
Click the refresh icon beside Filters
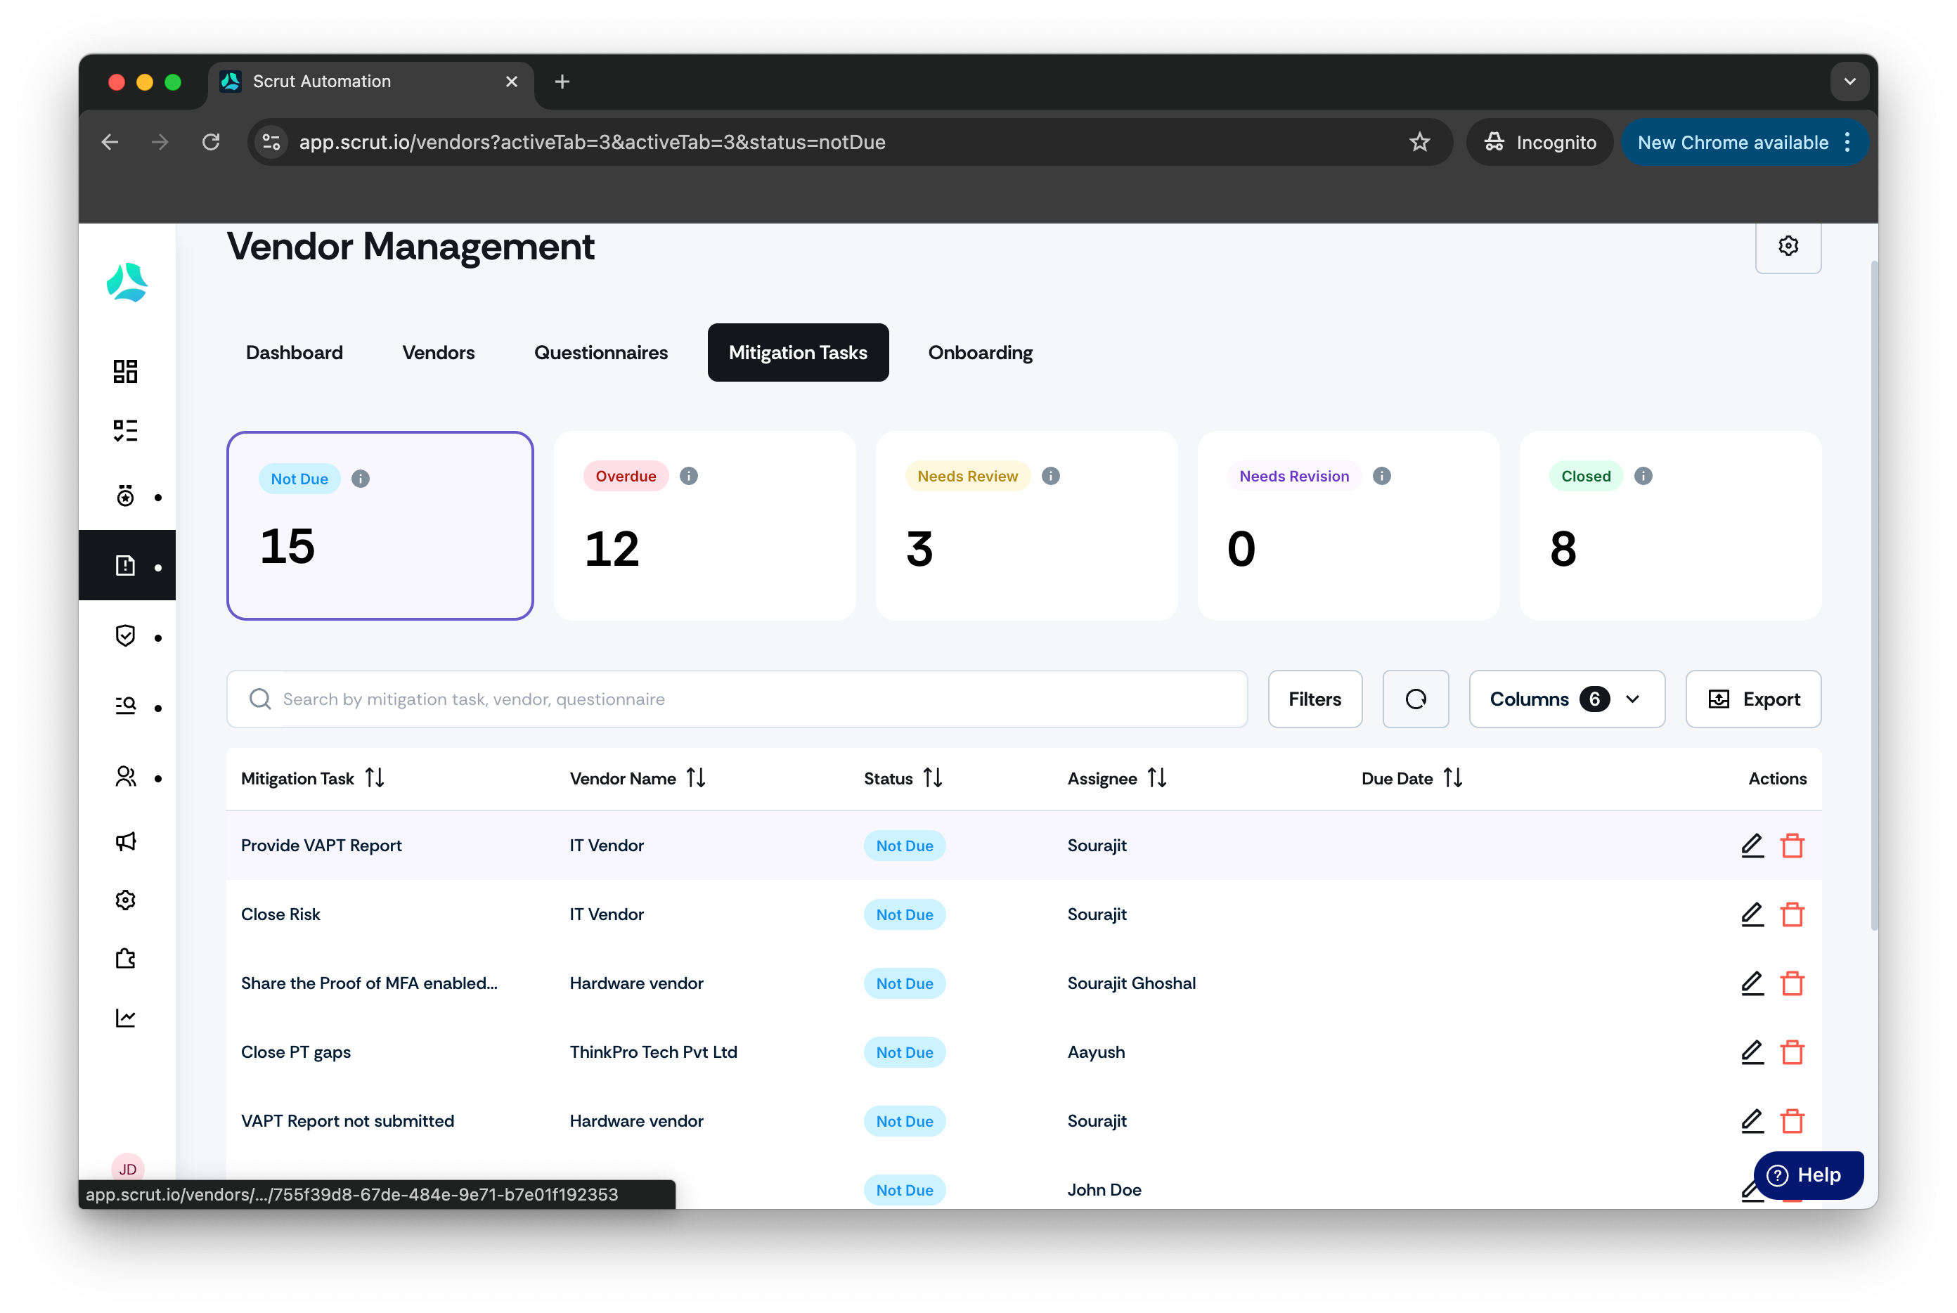tap(1415, 699)
